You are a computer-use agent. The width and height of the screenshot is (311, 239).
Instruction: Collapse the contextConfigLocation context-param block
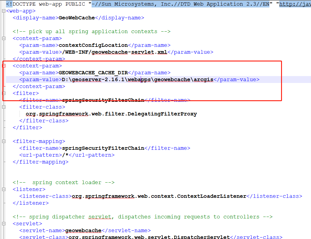click(3, 38)
